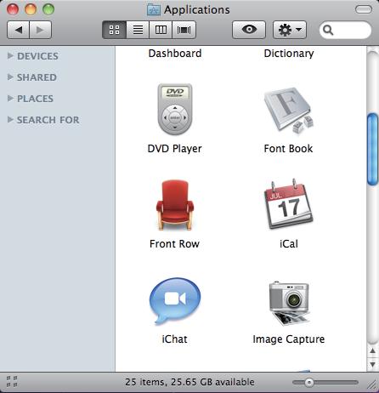The height and width of the screenshot is (393, 379).
Task: Click the scroll up arrow
Action: tap(372, 351)
